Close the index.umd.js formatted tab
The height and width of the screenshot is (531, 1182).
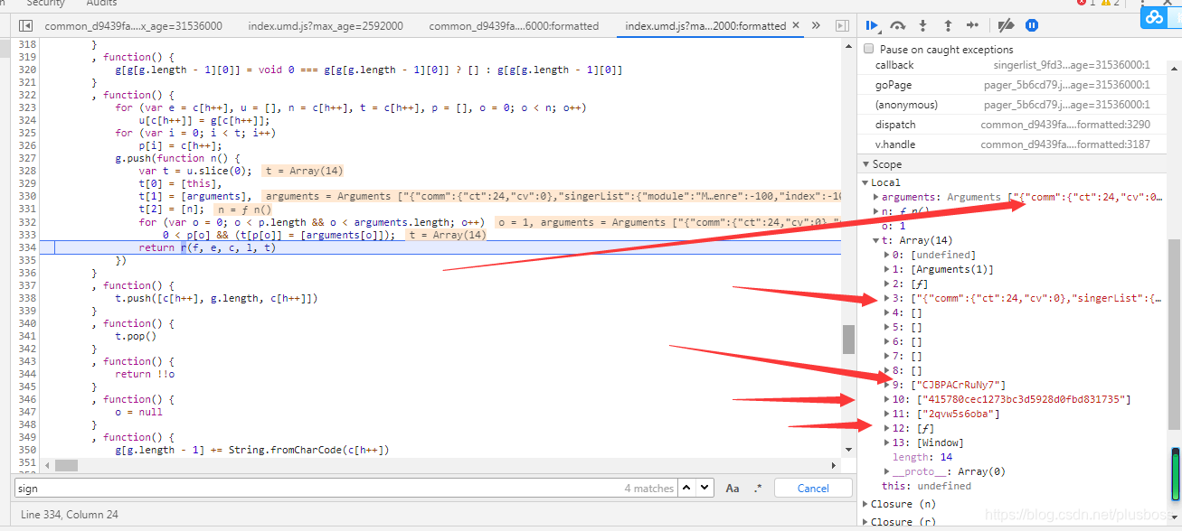coord(796,26)
